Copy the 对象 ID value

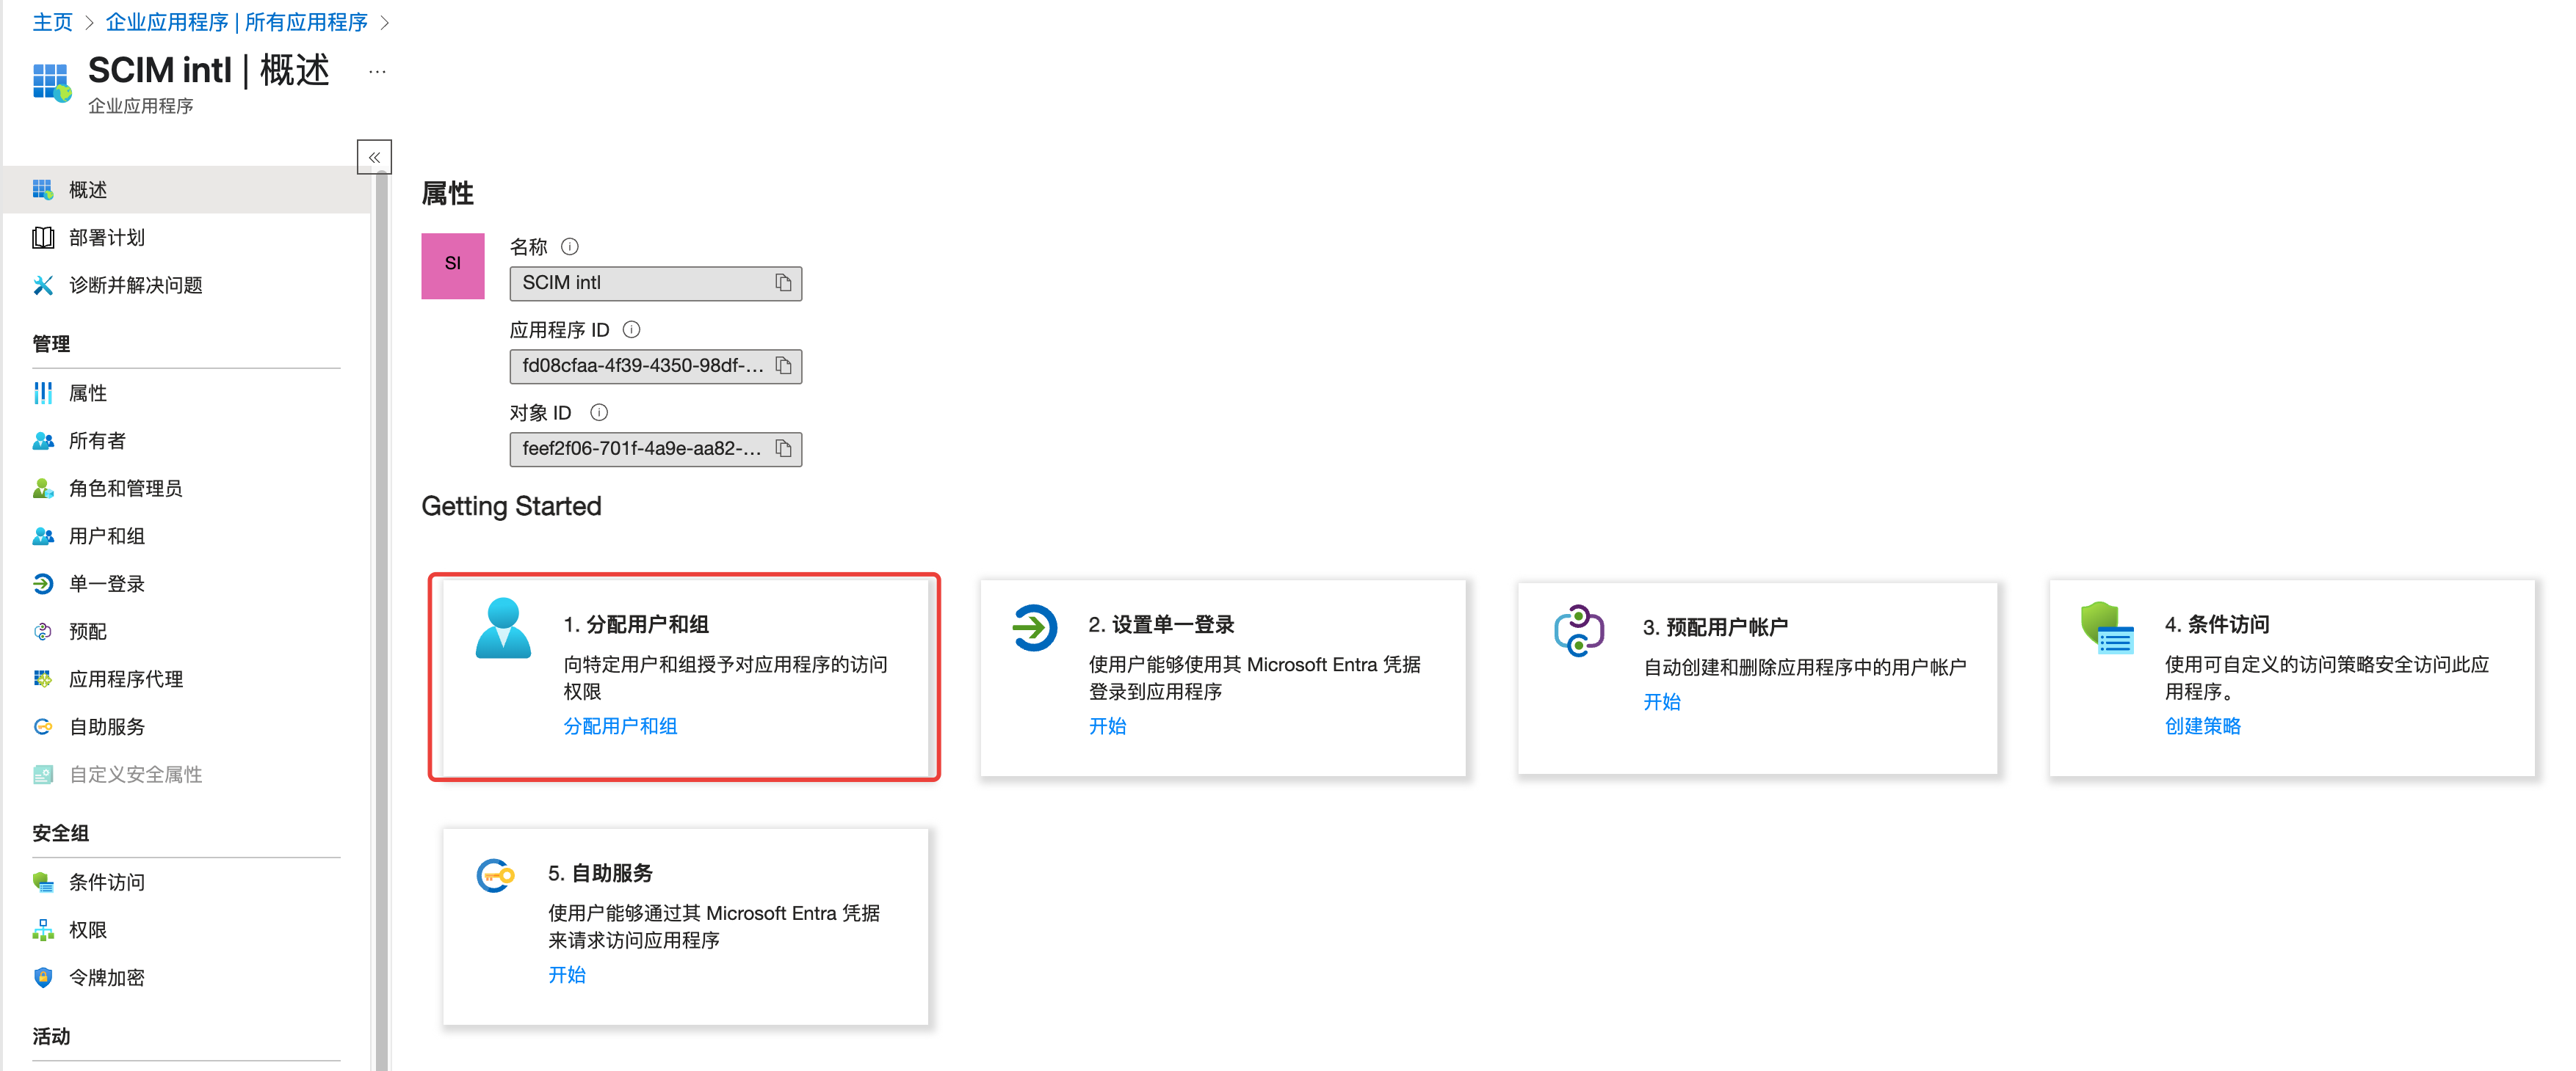point(783,449)
